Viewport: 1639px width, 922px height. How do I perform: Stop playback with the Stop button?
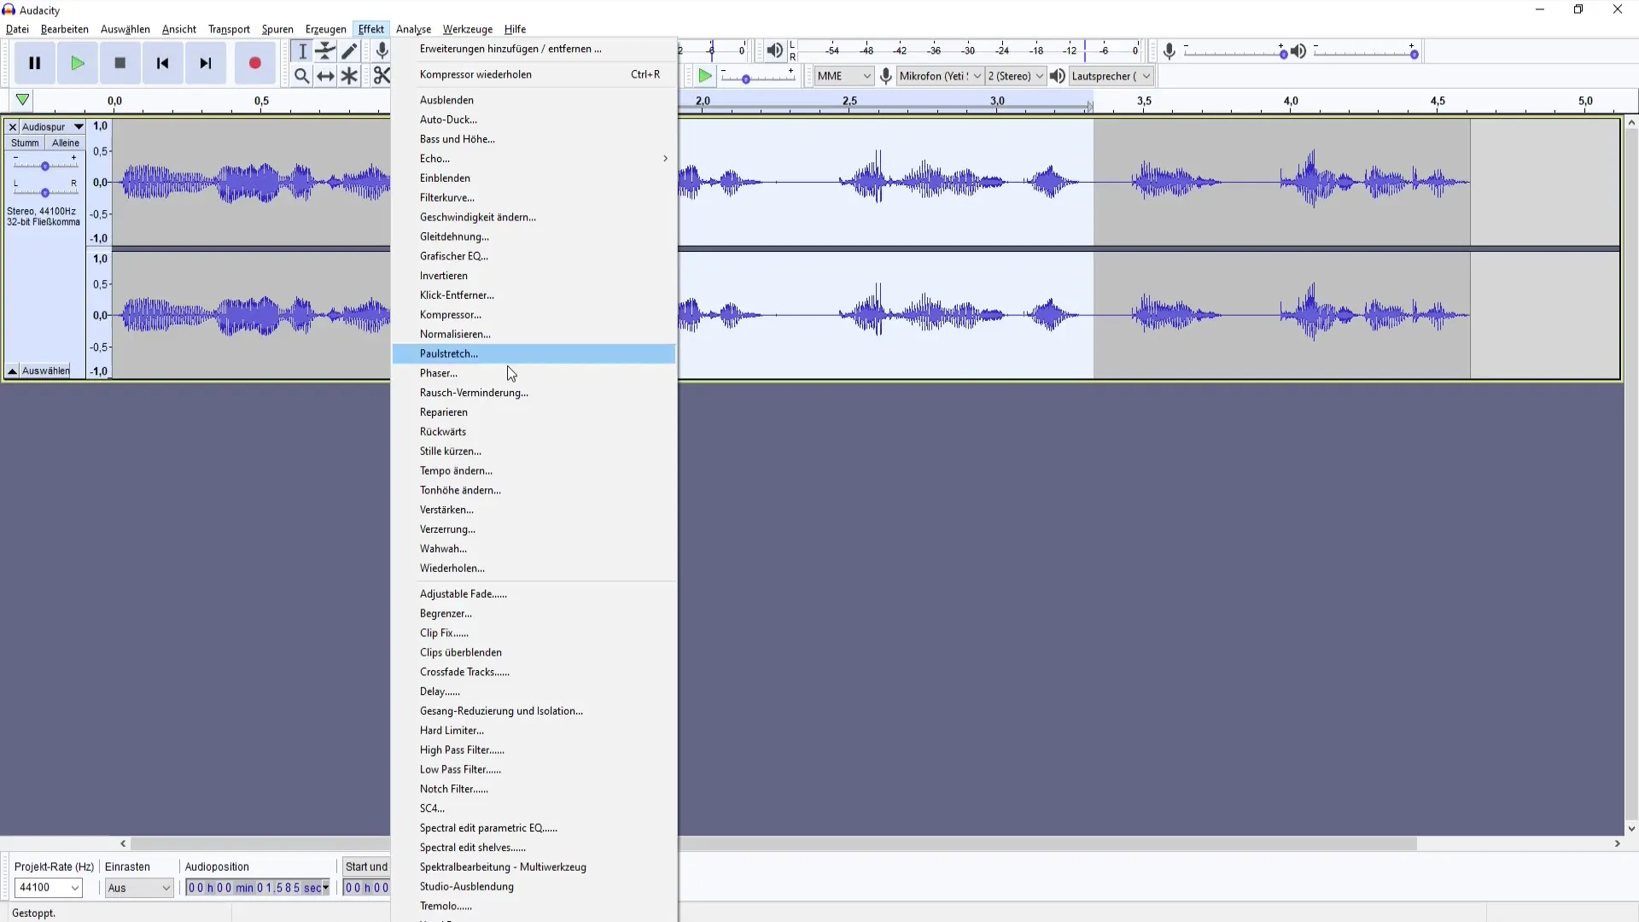(120, 63)
